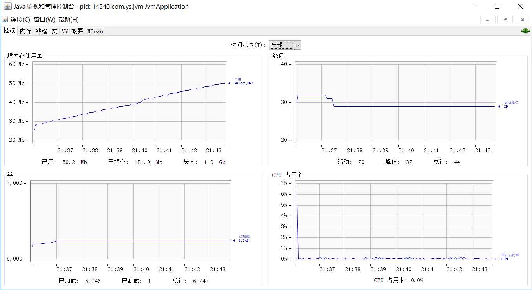Close the inner connection frame
532x290 pixels.
coord(522,20)
